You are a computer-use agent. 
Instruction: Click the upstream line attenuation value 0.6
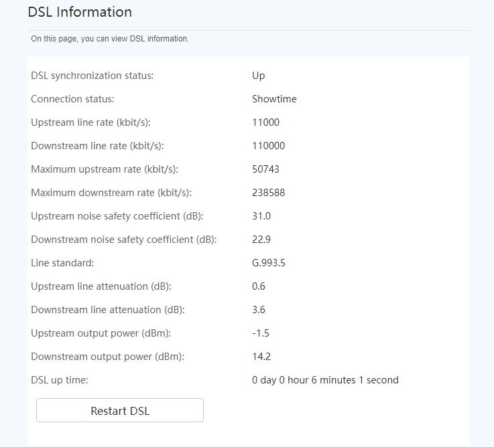pos(258,286)
